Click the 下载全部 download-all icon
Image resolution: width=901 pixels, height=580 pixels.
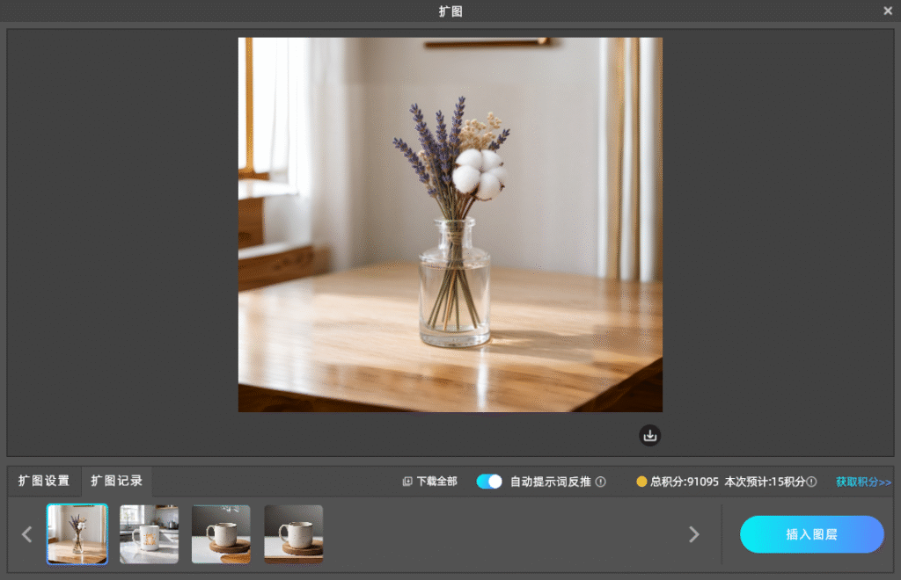click(x=407, y=482)
